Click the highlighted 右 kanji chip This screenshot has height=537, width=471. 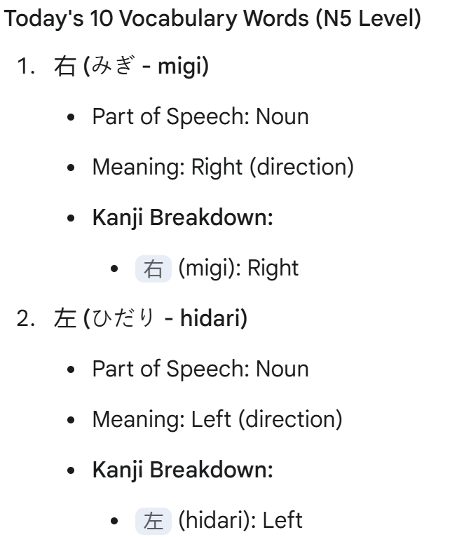[153, 268]
